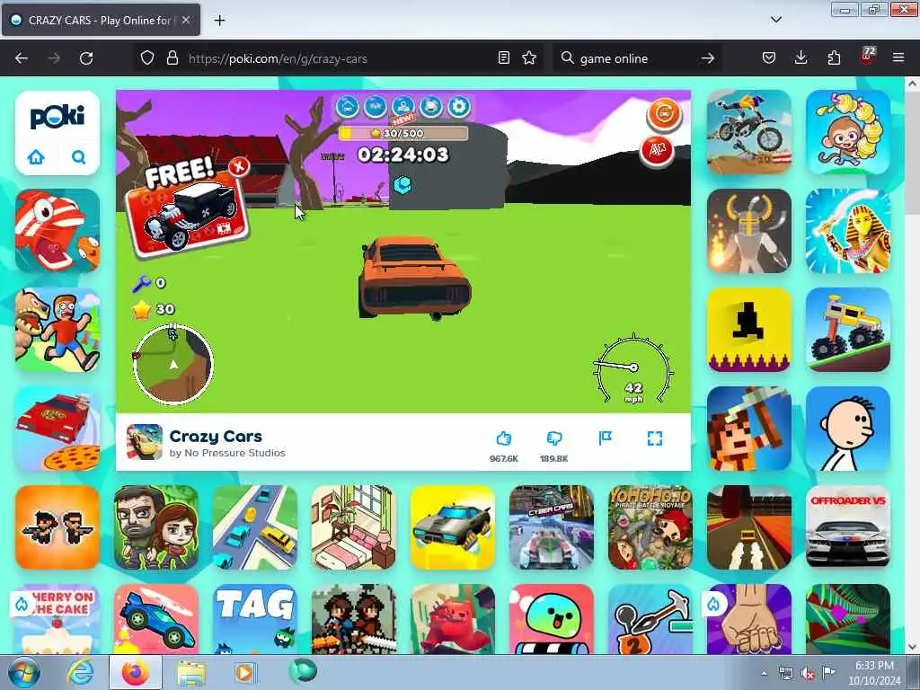Open the two pixel gunmen game thumbnail
Image resolution: width=920 pixels, height=690 pixels.
pos(57,527)
